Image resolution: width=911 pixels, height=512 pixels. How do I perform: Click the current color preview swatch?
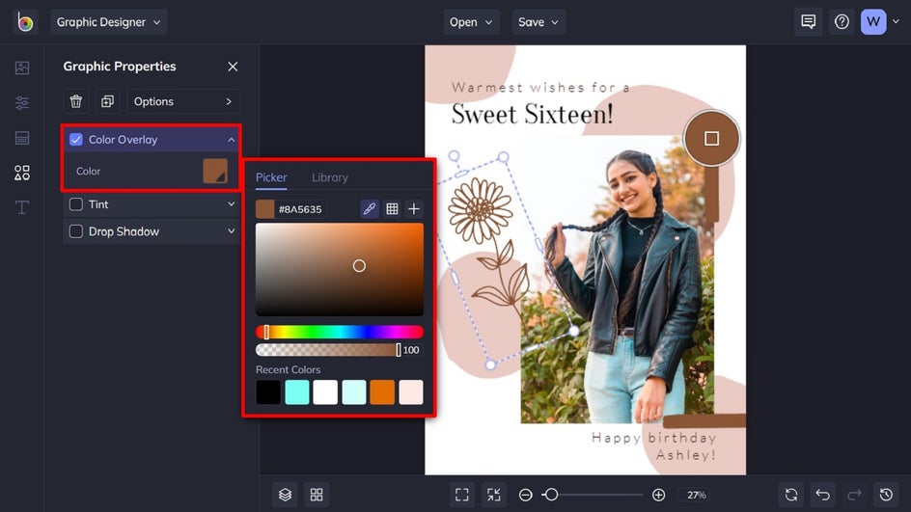[x=265, y=209]
